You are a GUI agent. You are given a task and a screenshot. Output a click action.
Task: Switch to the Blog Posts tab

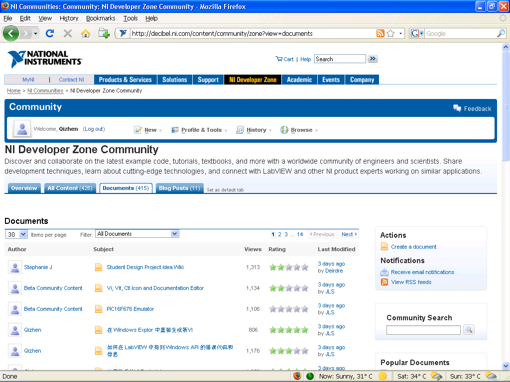click(x=179, y=188)
